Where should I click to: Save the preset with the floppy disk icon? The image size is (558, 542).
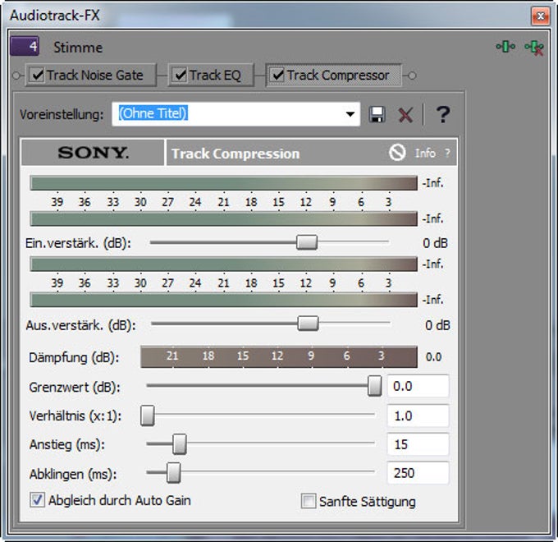point(377,115)
